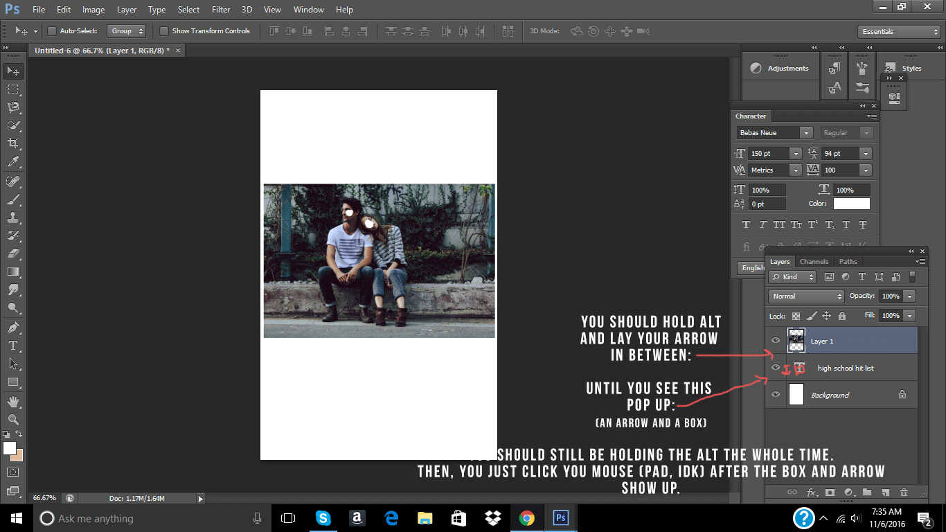Hide Layer 1 with eye icon

pos(776,341)
